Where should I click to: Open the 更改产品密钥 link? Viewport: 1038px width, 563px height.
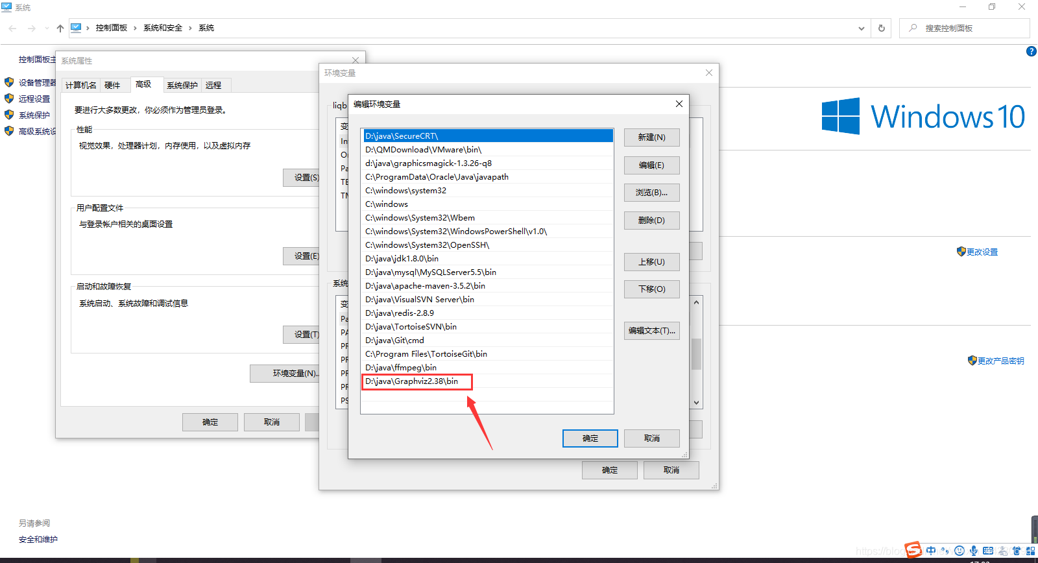pyautogui.click(x=1001, y=361)
